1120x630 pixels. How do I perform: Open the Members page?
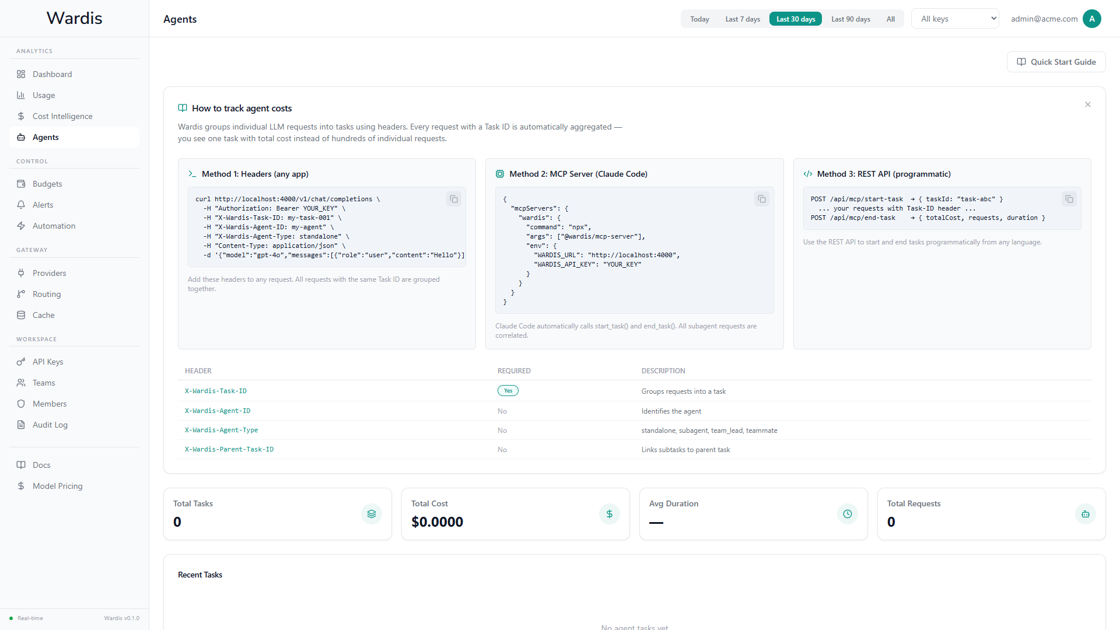[x=75, y=404]
